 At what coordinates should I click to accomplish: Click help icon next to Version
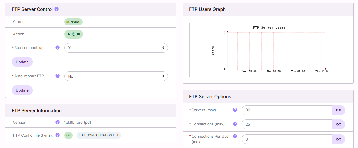click(57, 122)
